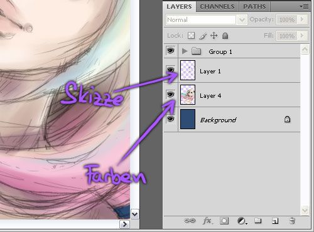The image size is (314, 232).
Task: Create a new group folder icon
Action: click(x=258, y=221)
